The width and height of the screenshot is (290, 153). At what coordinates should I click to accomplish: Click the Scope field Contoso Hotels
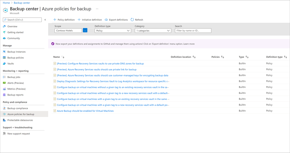pos(68,30)
